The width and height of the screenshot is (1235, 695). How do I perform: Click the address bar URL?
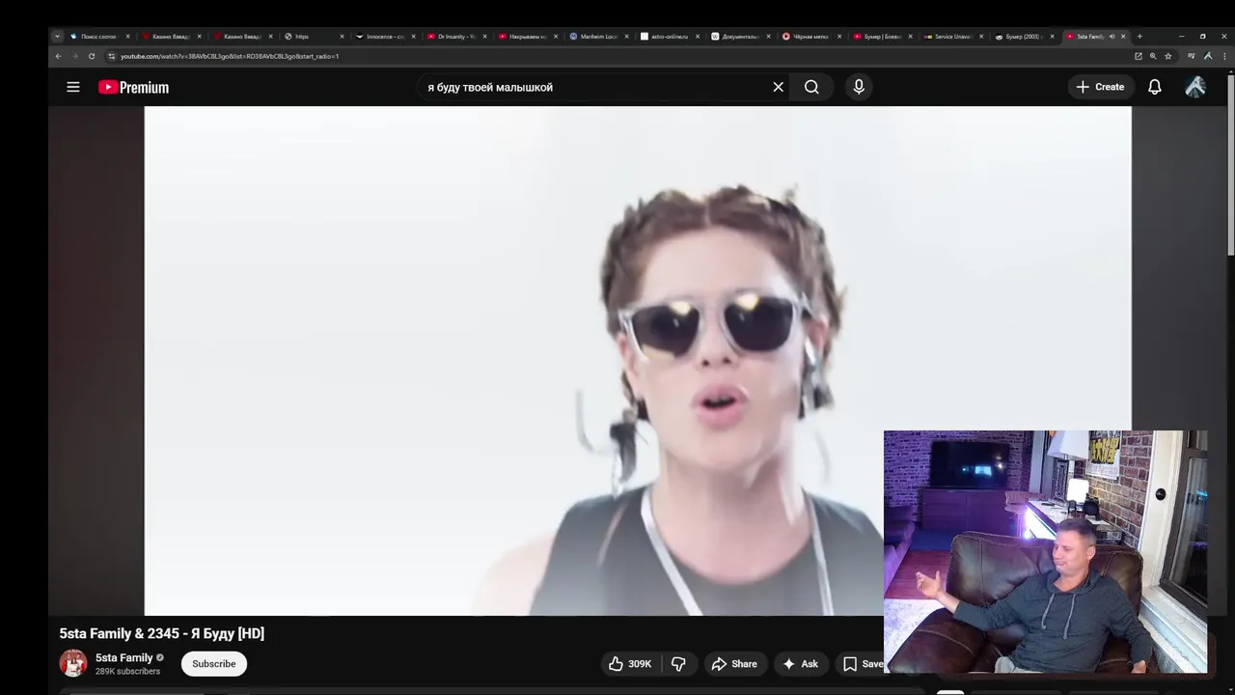tap(230, 56)
